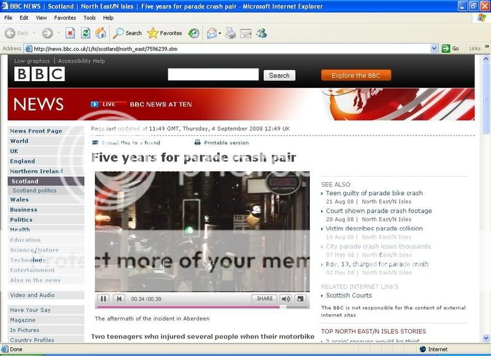Open the History toolbar icon

[x=194, y=33]
